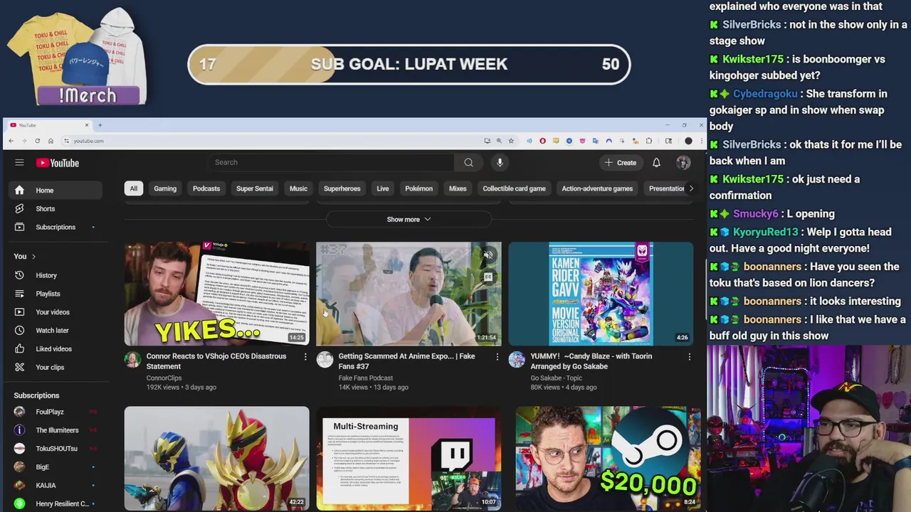This screenshot has height=512, width=911.
Task: Open the Kamen Rider Gavv soundtrack thumbnail
Action: click(601, 294)
